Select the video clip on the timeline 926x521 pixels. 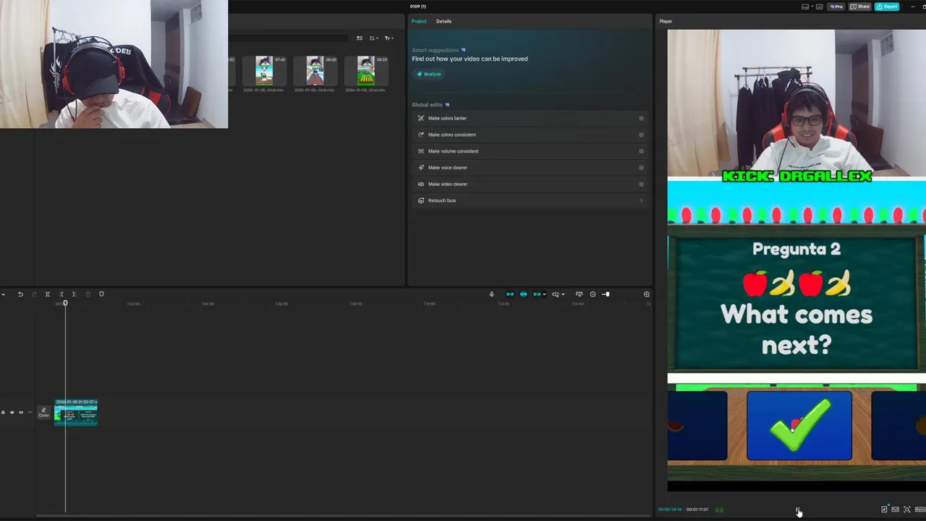point(76,412)
